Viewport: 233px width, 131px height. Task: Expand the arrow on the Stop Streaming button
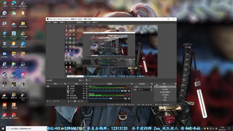click(174, 87)
